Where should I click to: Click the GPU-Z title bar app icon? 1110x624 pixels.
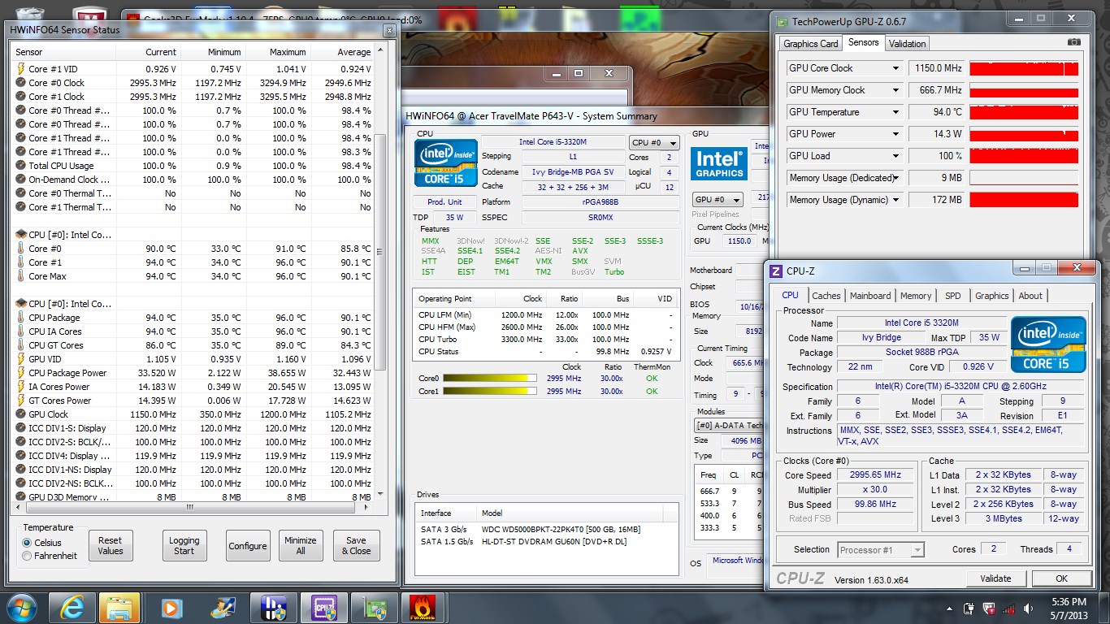coord(783,22)
